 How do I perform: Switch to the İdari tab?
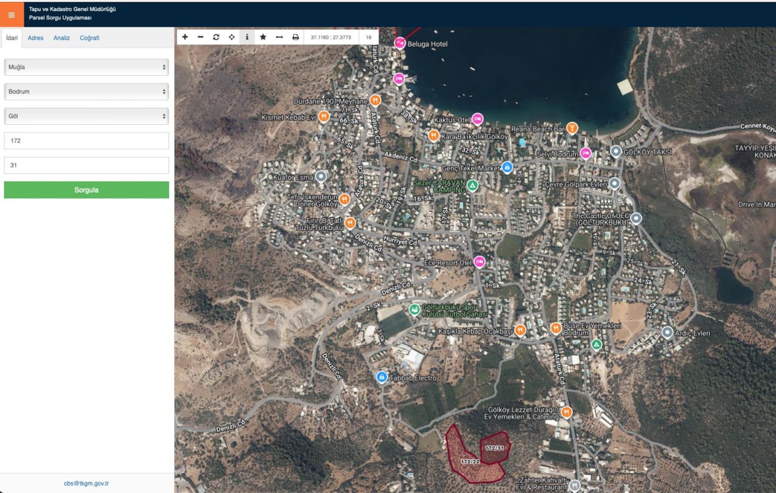(12, 38)
